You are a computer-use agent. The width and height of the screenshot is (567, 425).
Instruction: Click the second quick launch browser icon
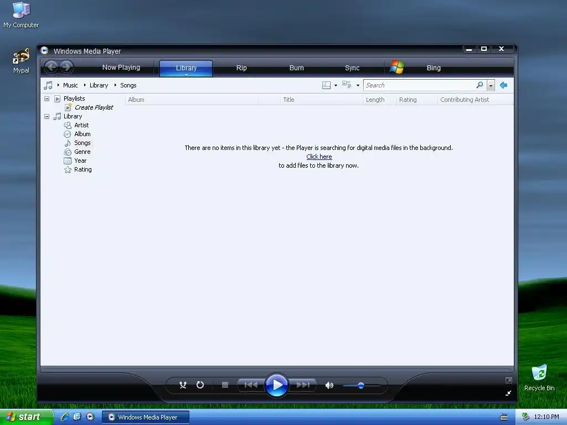[x=78, y=417]
